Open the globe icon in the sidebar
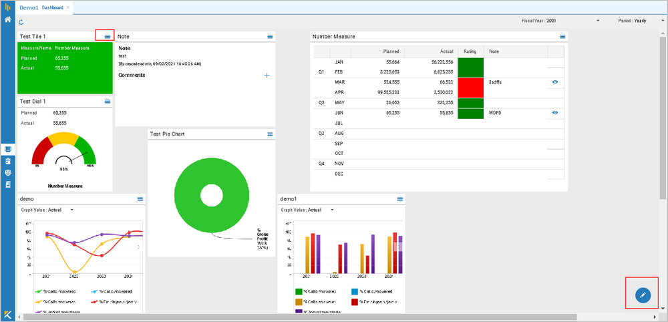The width and height of the screenshot is (668, 322). tap(7, 172)
